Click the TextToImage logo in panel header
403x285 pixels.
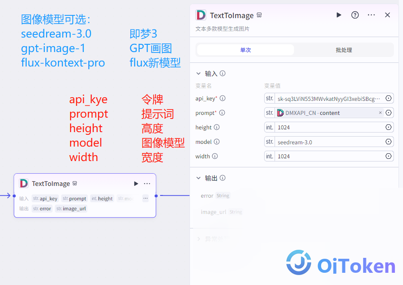201,15
